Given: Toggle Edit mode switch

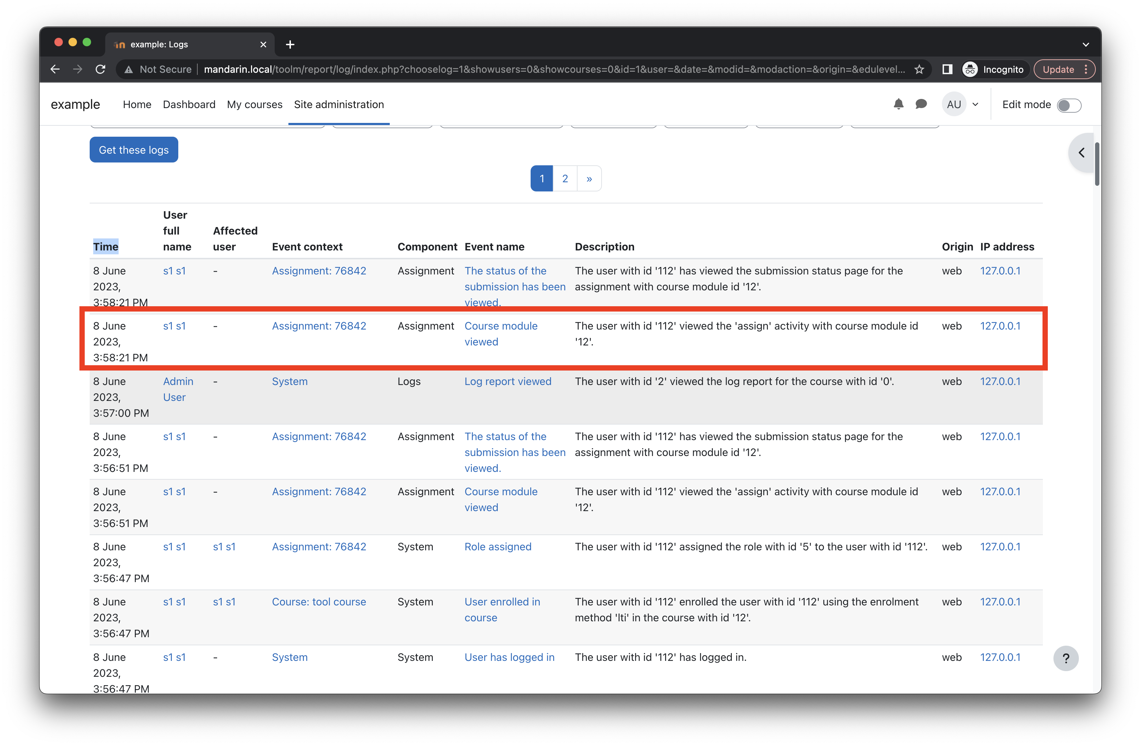Looking at the screenshot, I should click(x=1069, y=105).
